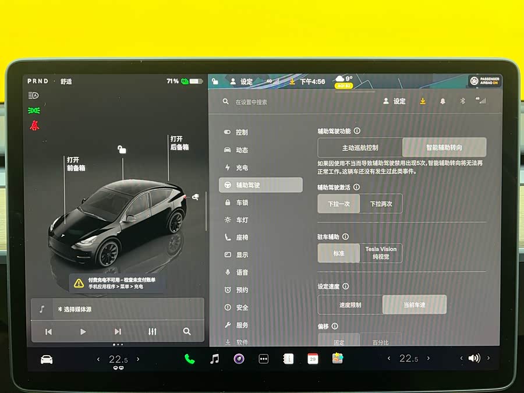The width and height of the screenshot is (524, 393).
Task: Tap the 4G signal icon in settings header
Action: click(481, 101)
